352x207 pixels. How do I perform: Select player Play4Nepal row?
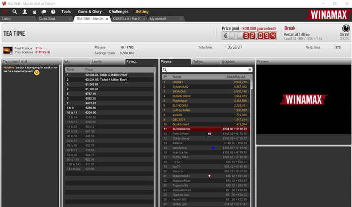coord(206,101)
